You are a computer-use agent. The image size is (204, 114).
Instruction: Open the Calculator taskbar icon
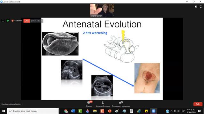[132, 111]
